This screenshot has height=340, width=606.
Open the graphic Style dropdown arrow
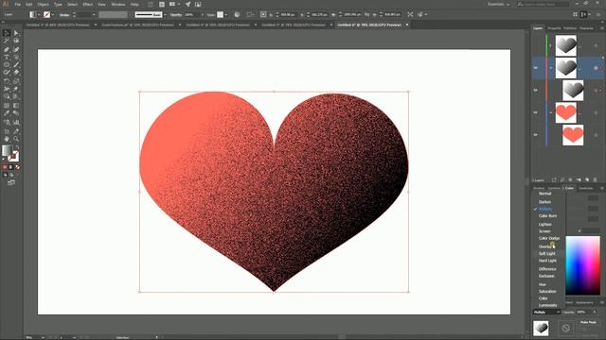[x=226, y=15]
